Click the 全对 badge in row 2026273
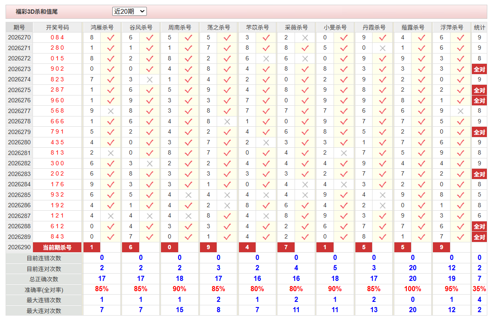The width and height of the screenshot is (492, 322). tap(480, 69)
